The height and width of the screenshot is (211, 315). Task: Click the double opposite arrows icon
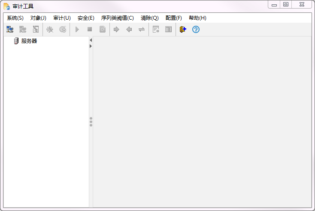tap(142, 30)
